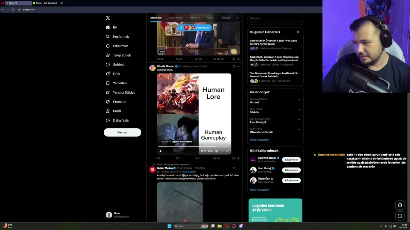
Task: Open the round Grok button at screen corner
Action: tap(400, 205)
